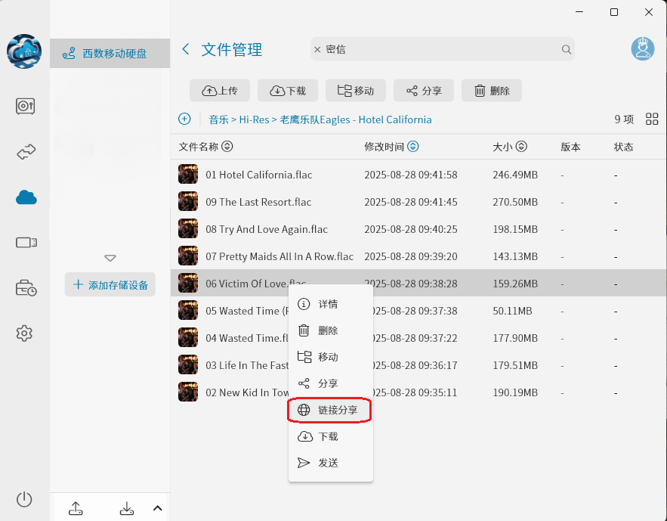This screenshot has height=521, width=667.
Task: Click the power button icon in sidebar
Action: tap(23, 499)
